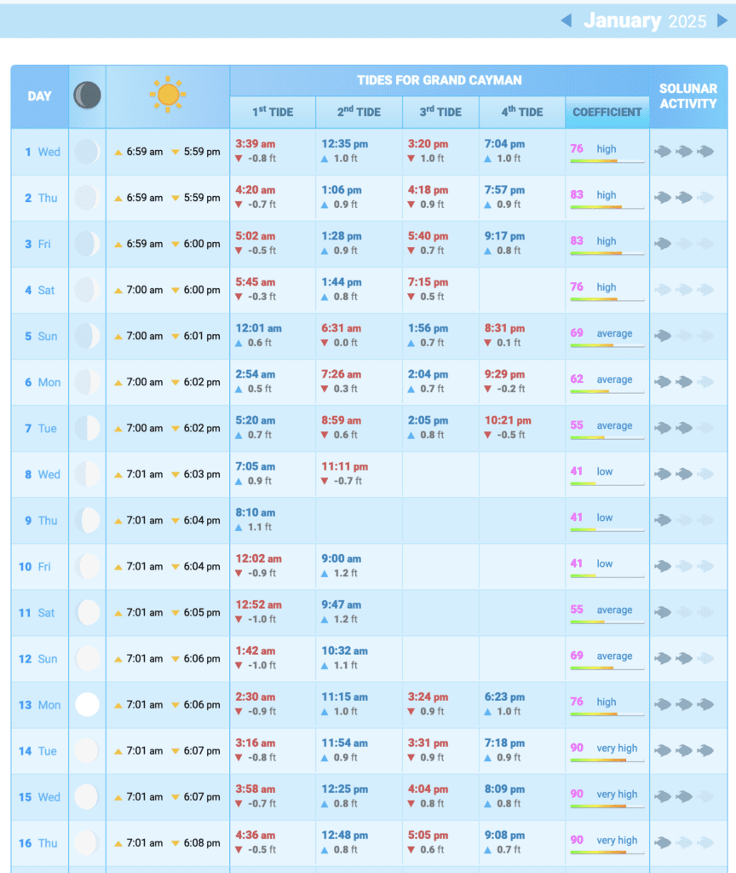Click the moon phase header icon
This screenshot has width=736, height=873.
[x=87, y=95]
